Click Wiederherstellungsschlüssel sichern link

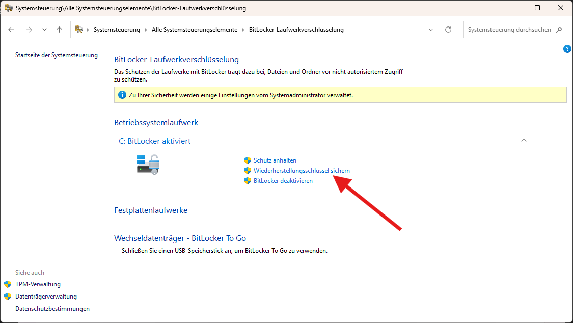[302, 171]
